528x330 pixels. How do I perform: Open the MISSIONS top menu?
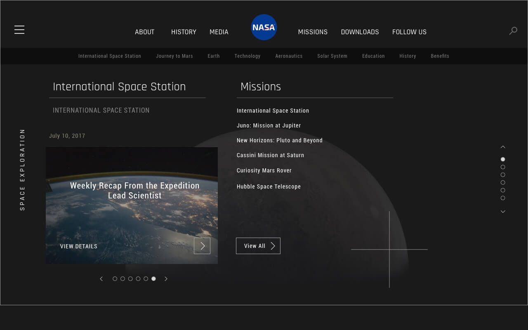(x=313, y=32)
